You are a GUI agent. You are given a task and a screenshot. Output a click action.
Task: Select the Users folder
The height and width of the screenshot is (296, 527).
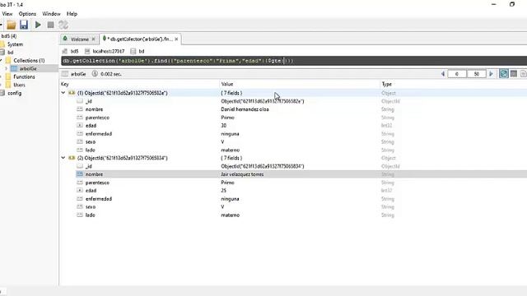[x=19, y=85]
